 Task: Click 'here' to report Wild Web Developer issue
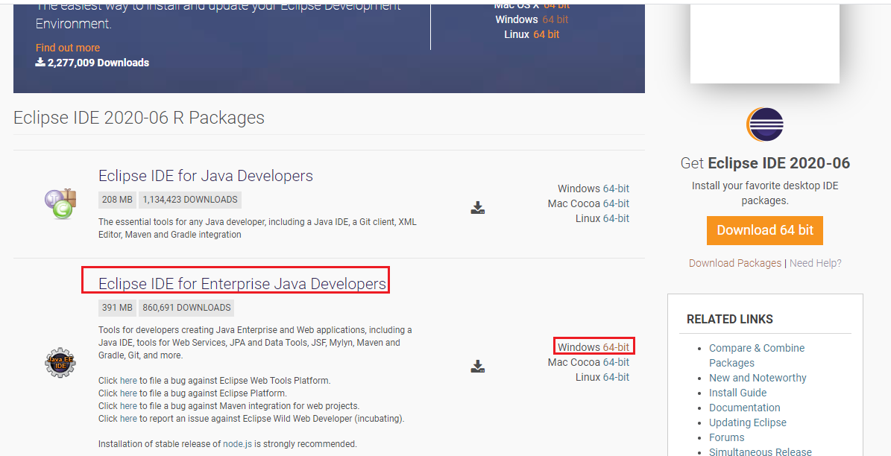tap(128, 419)
